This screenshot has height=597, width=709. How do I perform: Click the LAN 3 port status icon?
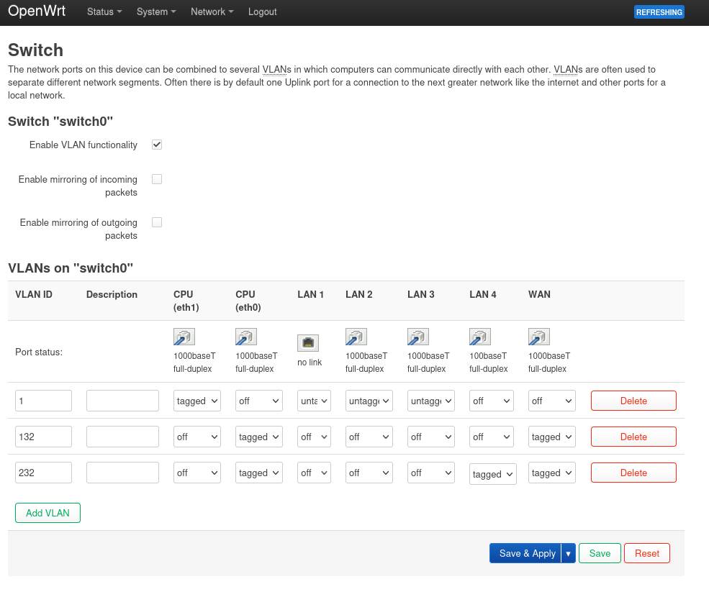(x=417, y=337)
